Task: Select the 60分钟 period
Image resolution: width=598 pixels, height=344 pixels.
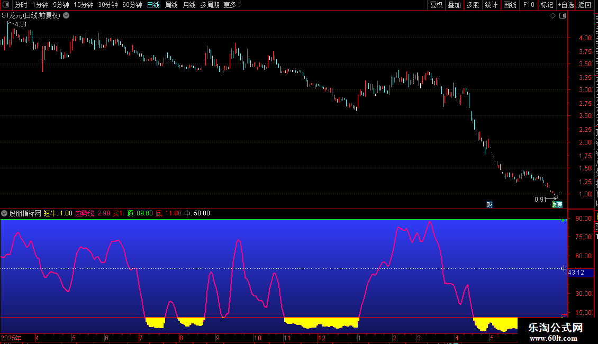Action: pyautogui.click(x=132, y=5)
